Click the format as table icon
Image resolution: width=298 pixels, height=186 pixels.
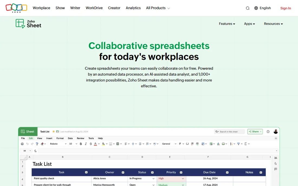pos(211,144)
